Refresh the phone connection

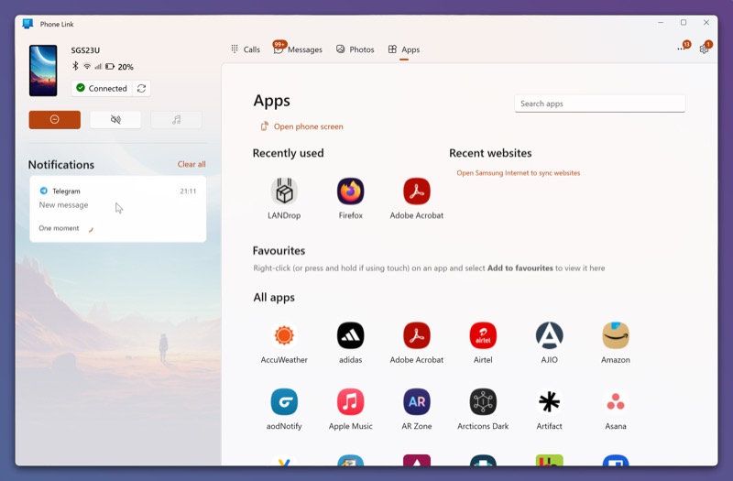(x=142, y=88)
